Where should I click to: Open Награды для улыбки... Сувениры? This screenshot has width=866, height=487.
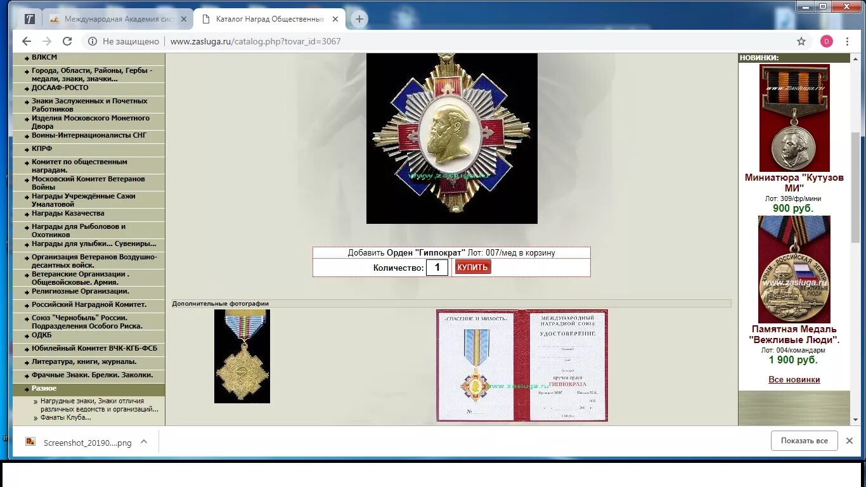pyautogui.click(x=94, y=243)
